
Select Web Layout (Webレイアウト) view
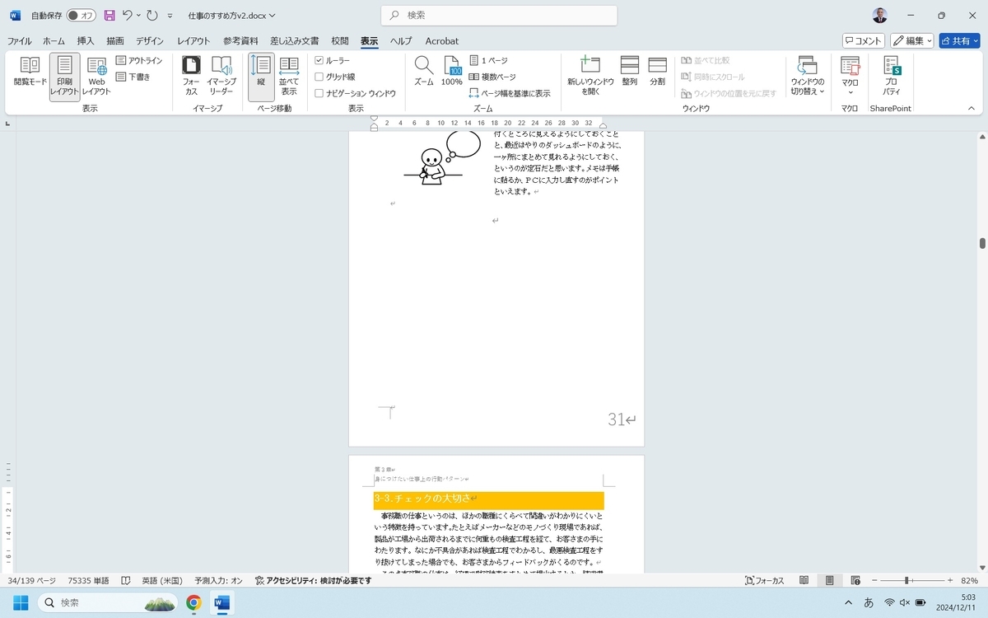coord(96,75)
